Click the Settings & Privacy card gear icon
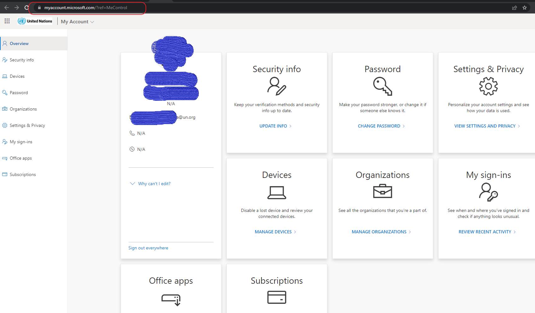Viewport: 535px width, 313px height. coord(488,86)
